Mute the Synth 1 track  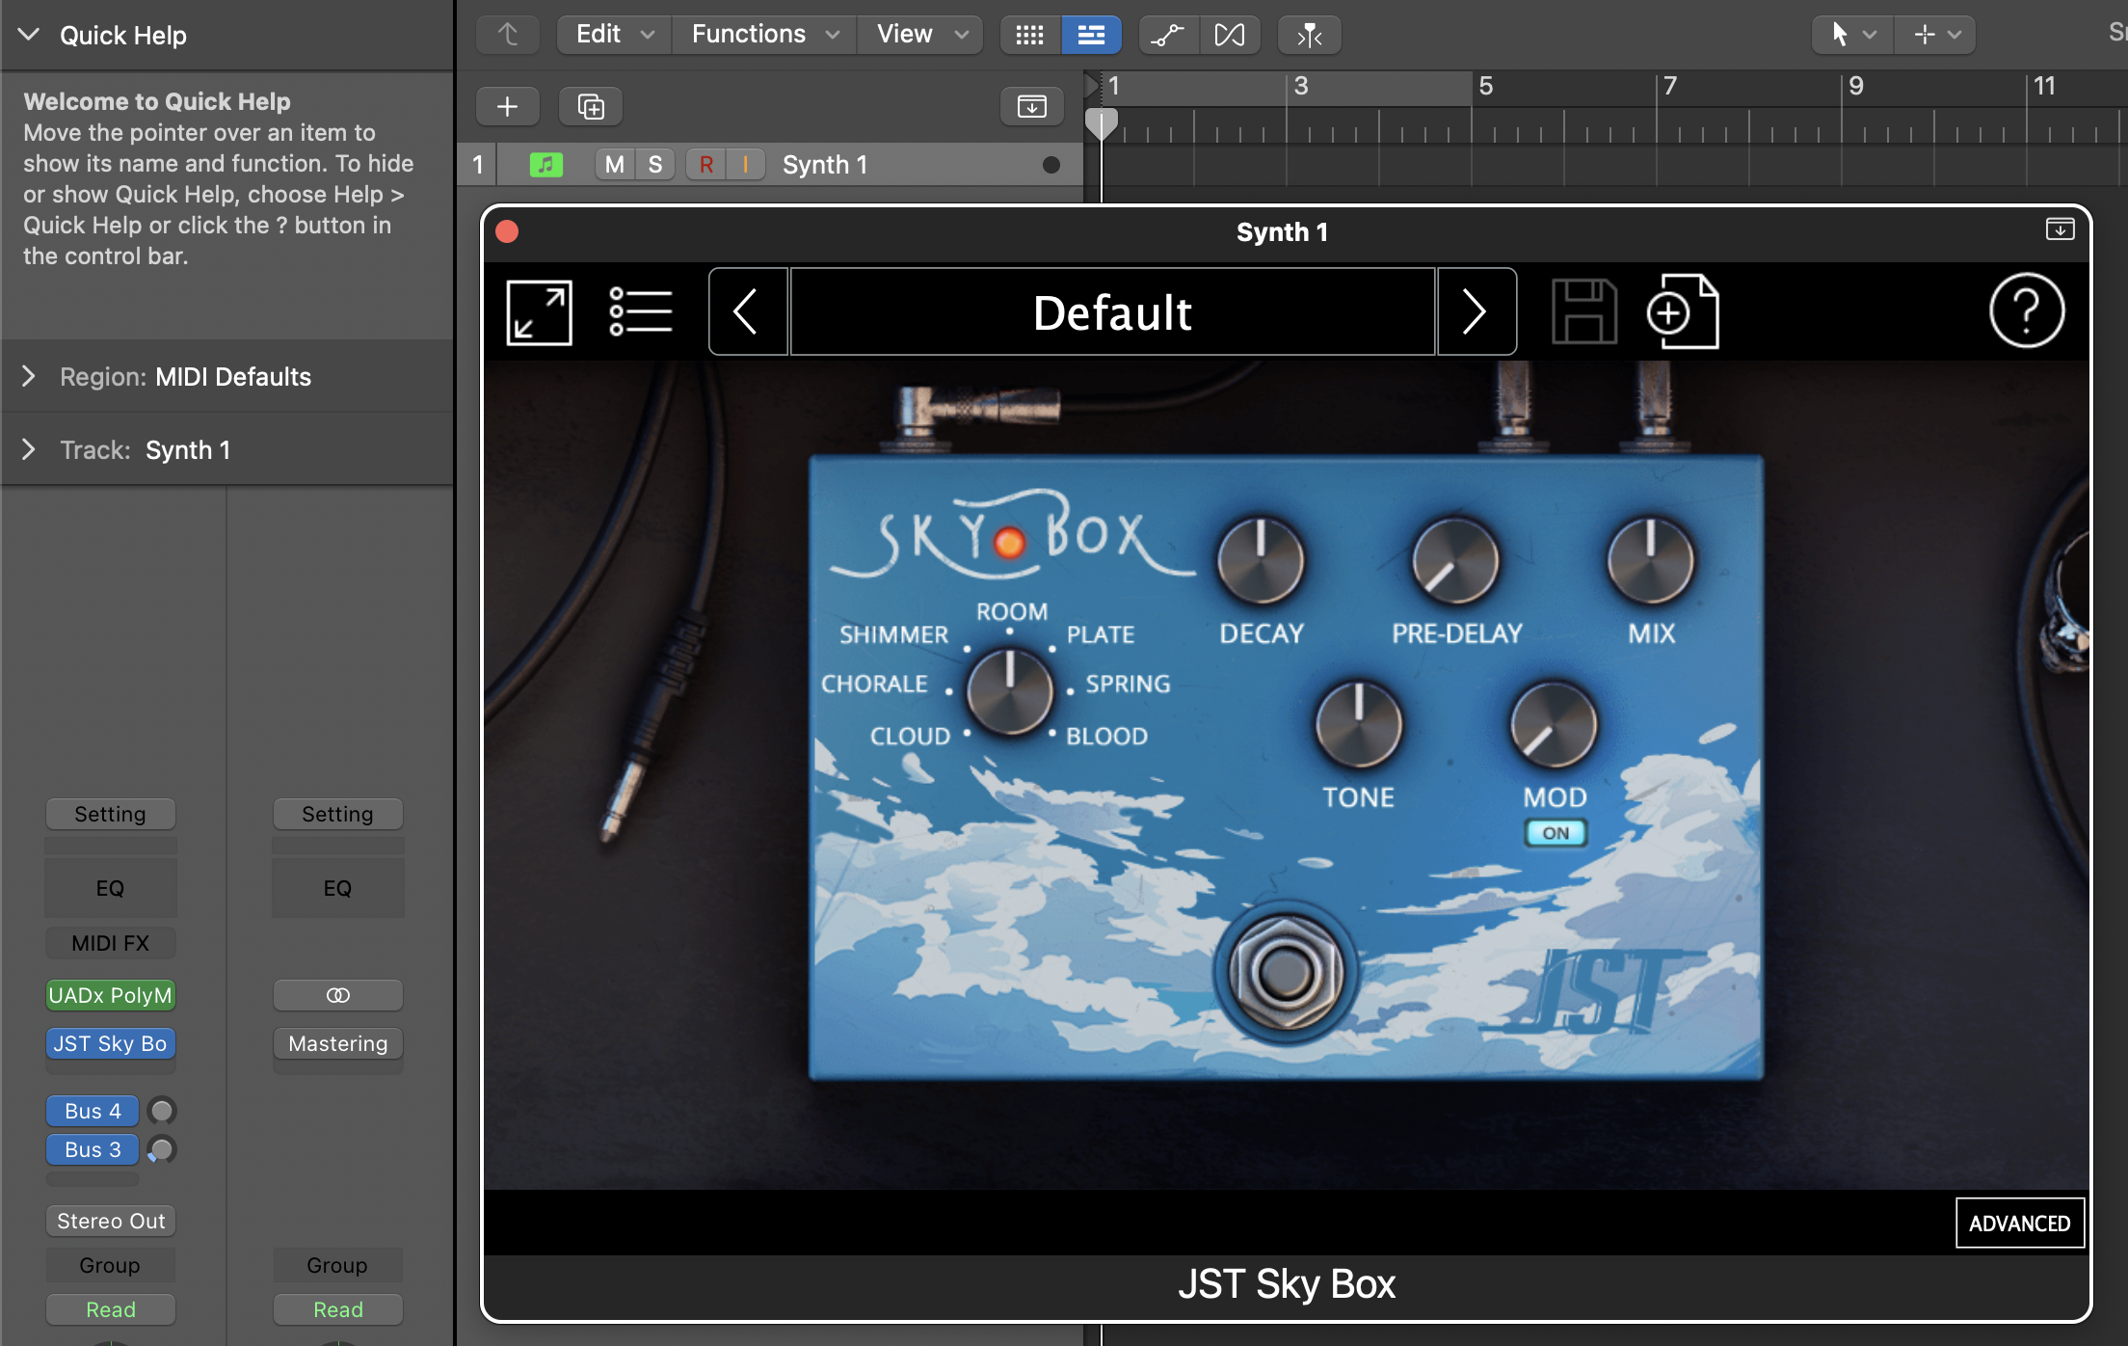coord(614,165)
